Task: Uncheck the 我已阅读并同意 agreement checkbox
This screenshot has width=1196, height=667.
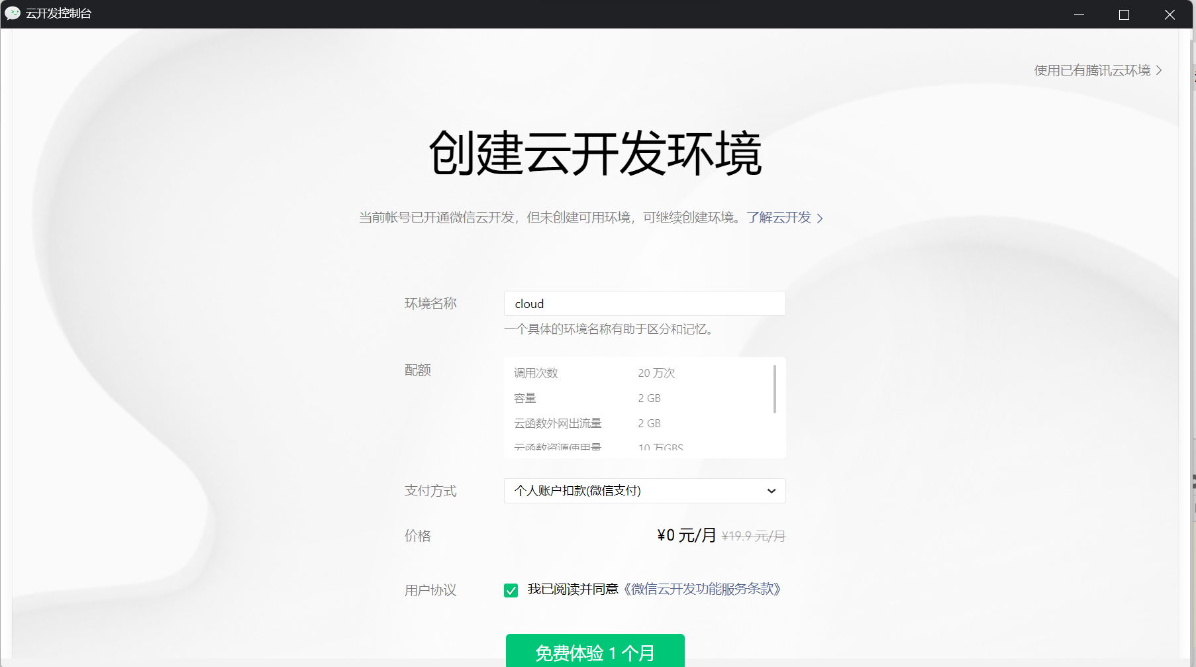Action: (x=511, y=590)
